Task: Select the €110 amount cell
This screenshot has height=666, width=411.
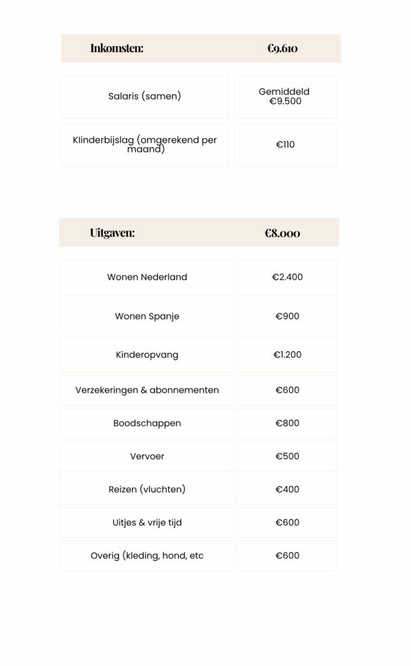Action: coord(285,144)
